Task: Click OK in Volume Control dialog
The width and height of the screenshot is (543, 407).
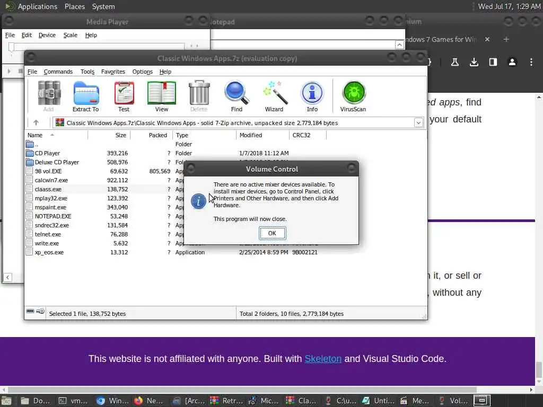Action: click(272, 233)
